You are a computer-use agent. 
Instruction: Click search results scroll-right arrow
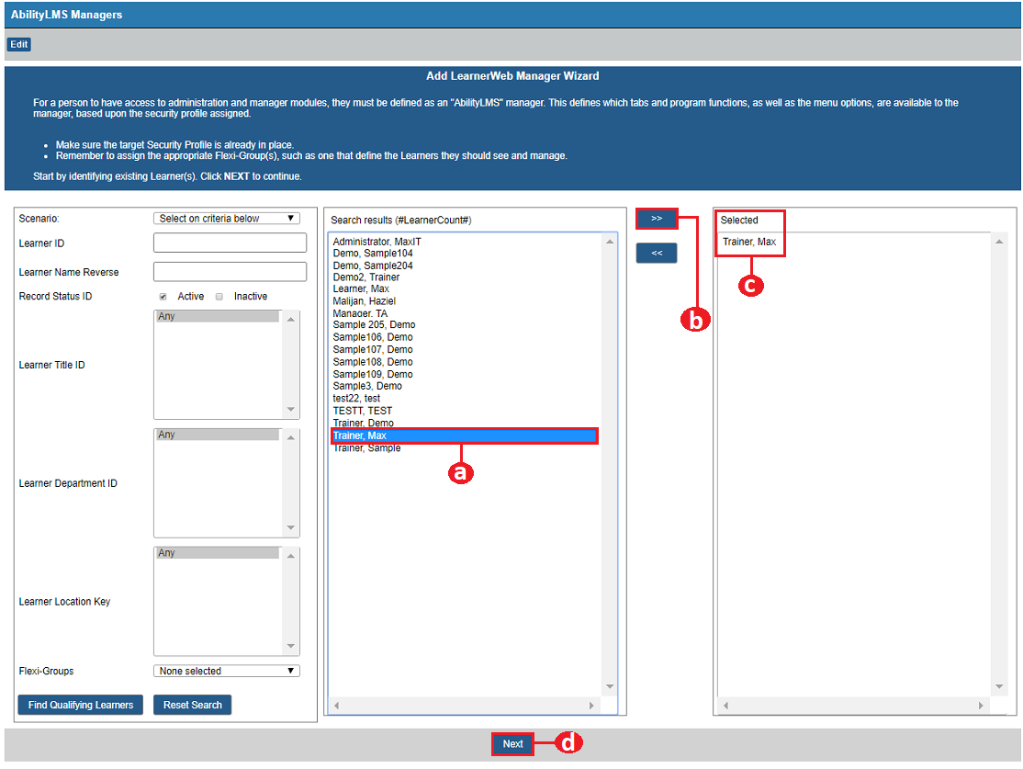click(x=591, y=705)
